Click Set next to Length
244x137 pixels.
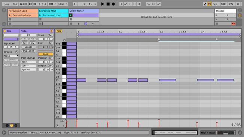point(51,66)
